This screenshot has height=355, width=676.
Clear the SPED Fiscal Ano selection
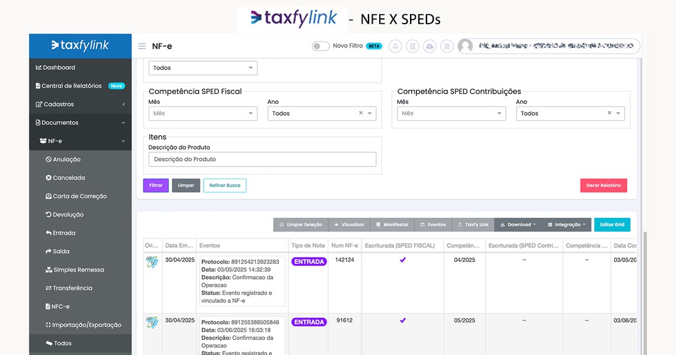(361, 113)
